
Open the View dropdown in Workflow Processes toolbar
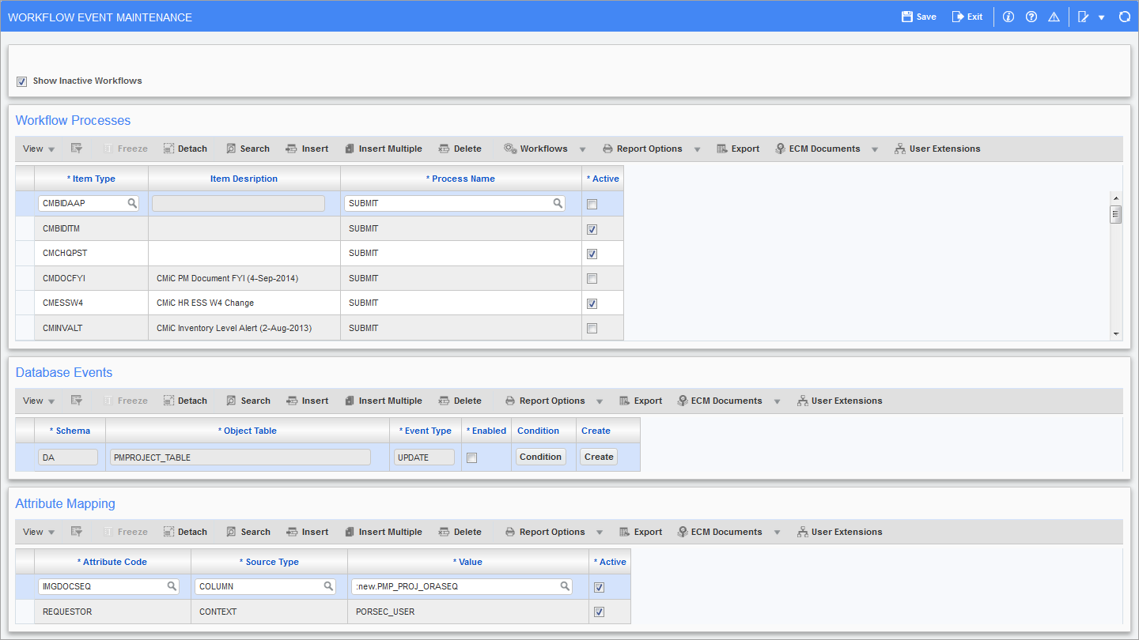(x=36, y=149)
